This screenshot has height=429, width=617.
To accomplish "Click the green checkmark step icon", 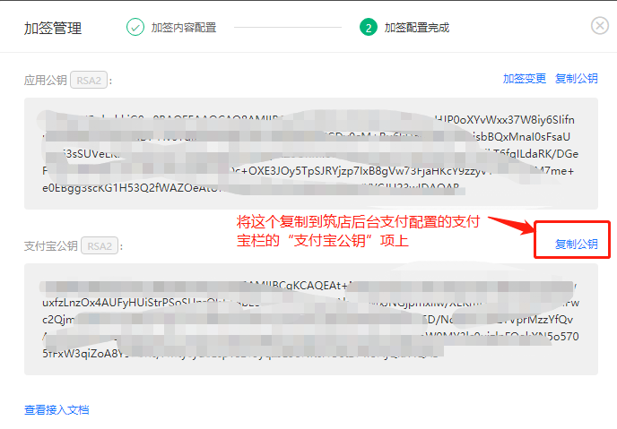I will point(135,27).
